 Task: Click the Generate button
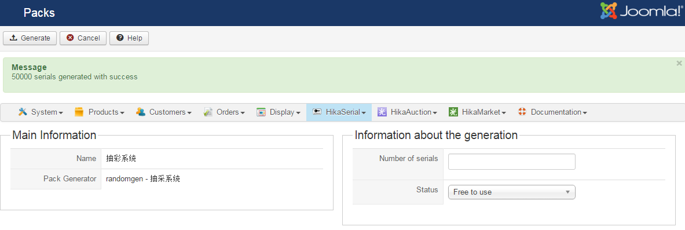point(30,38)
